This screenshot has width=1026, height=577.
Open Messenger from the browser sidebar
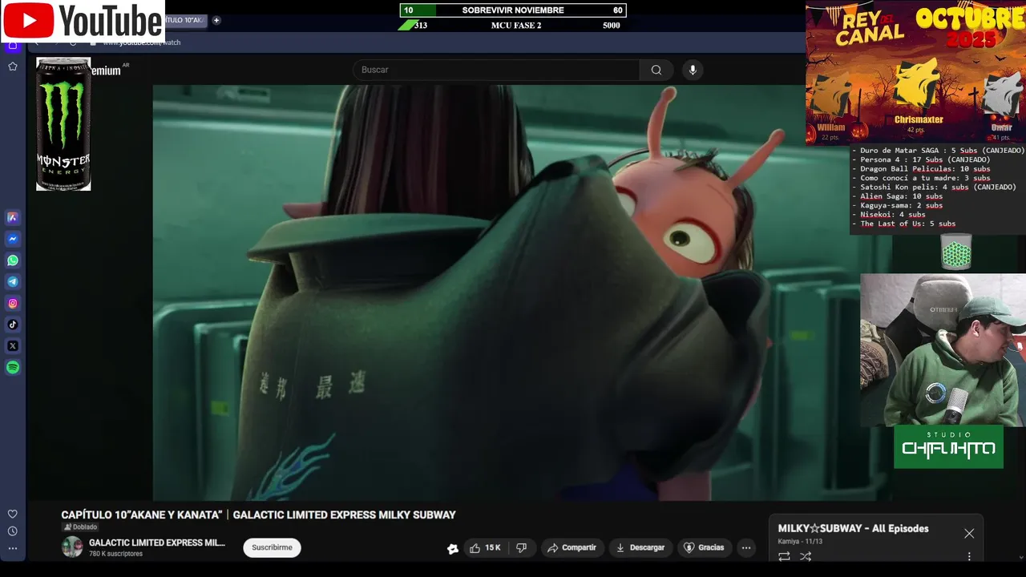13,239
